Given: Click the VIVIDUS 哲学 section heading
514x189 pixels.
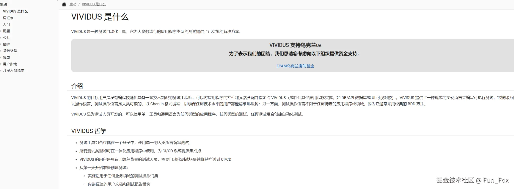Looking at the screenshot, I should point(89,131).
